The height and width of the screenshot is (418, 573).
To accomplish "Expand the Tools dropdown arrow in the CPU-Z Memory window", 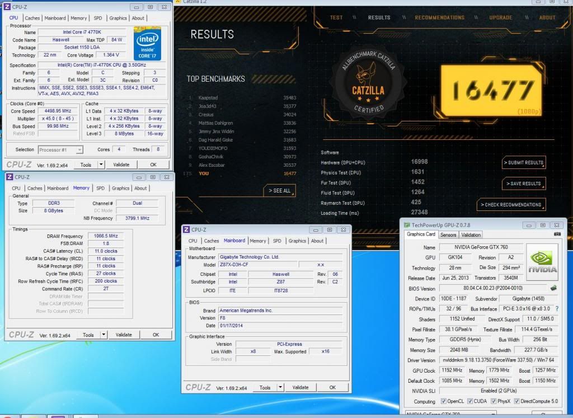I will tap(104, 335).
